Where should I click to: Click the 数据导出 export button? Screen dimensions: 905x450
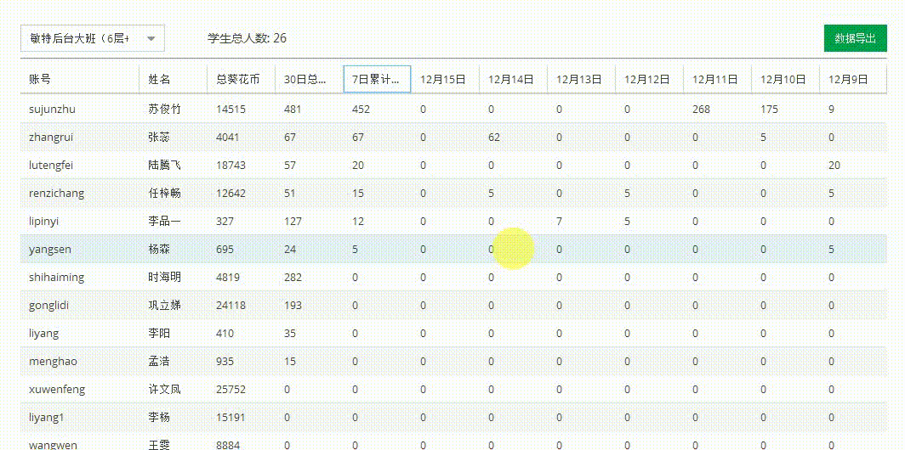click(855, 38)
